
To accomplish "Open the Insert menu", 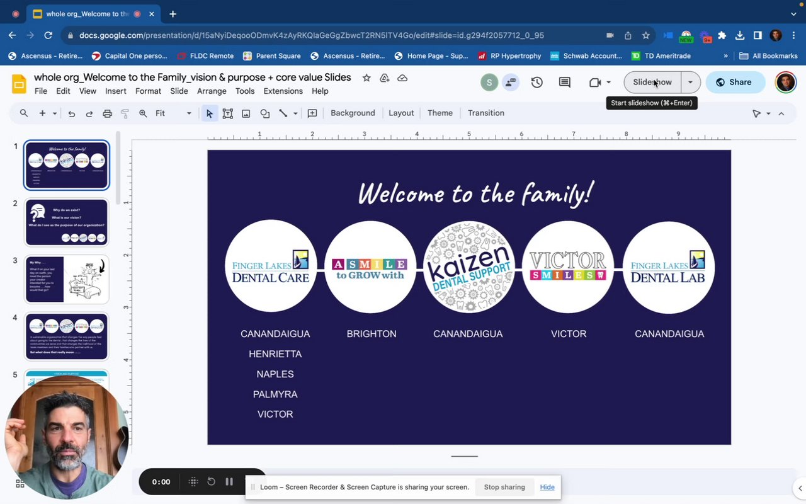I will tap(116, 91).
